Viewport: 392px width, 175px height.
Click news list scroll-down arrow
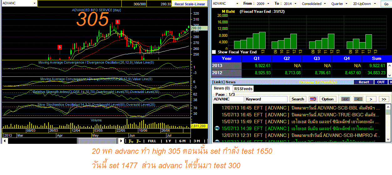click(x=388, y=140)
